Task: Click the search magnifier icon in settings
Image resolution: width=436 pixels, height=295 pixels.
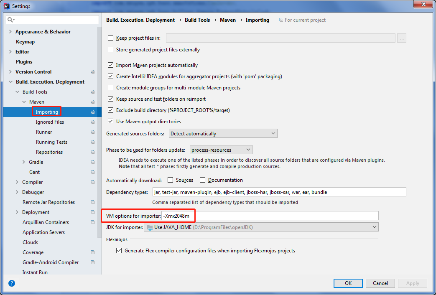Action: click(11, 20)
